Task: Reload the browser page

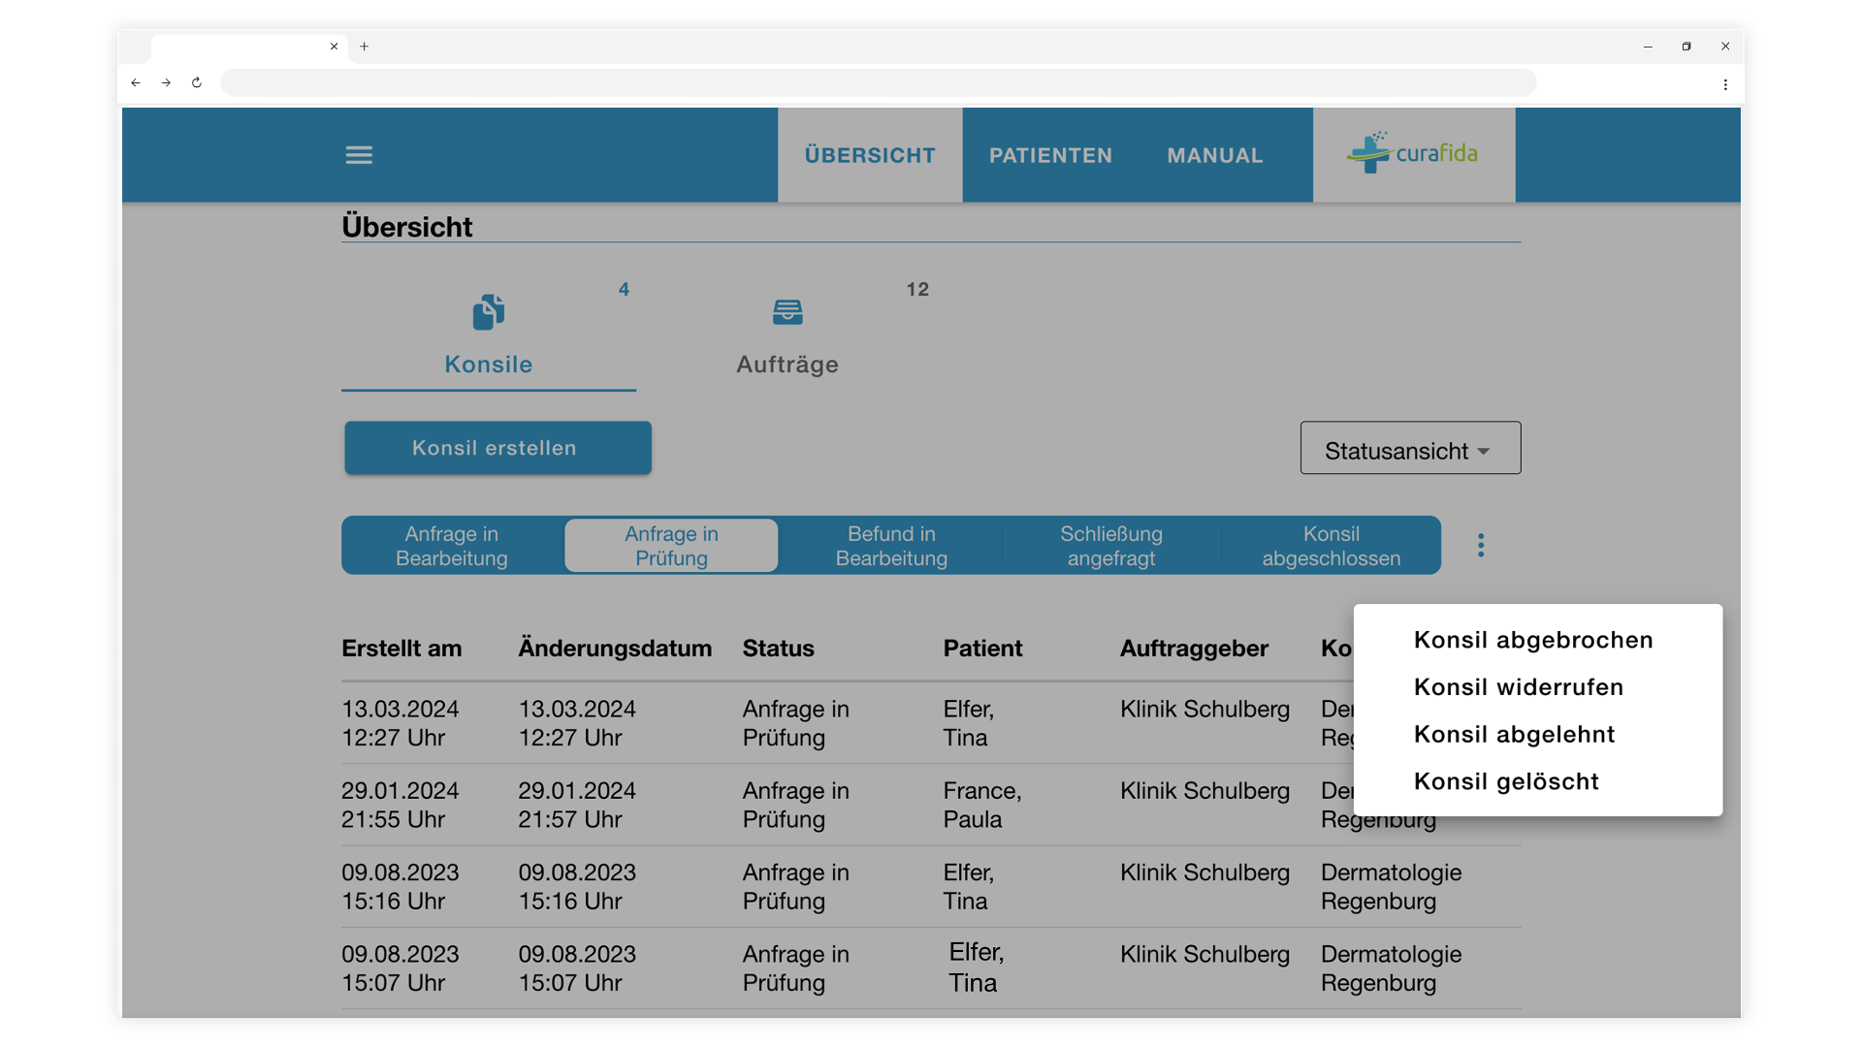Action: 197,82
